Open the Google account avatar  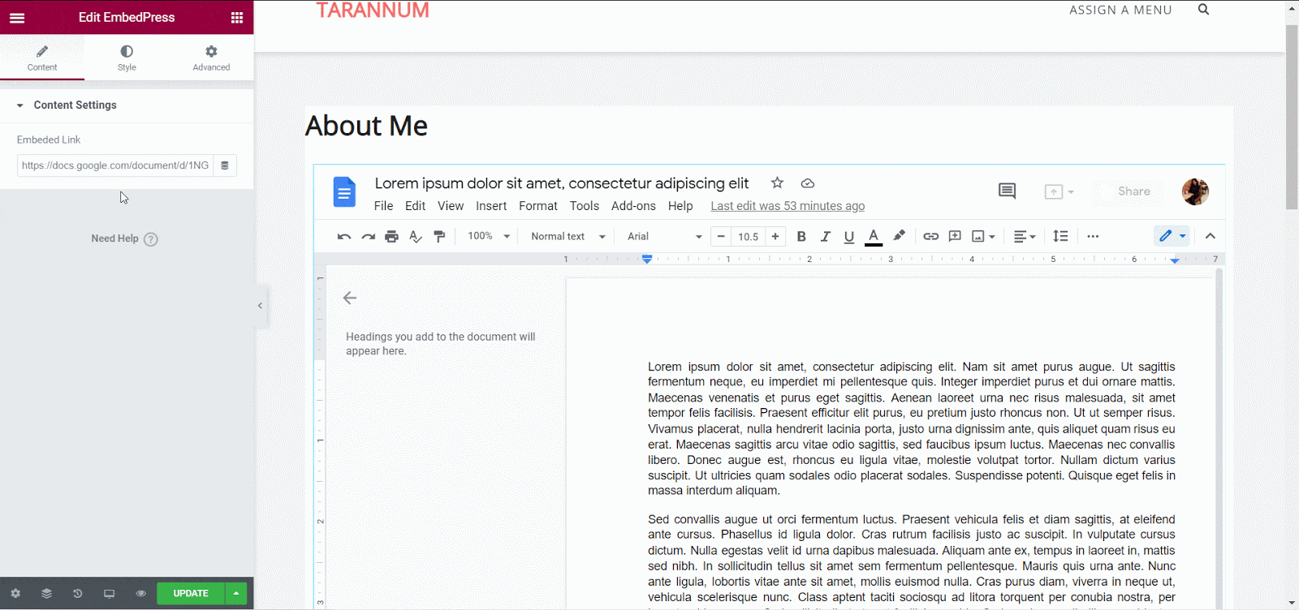tap(1195, 191)
